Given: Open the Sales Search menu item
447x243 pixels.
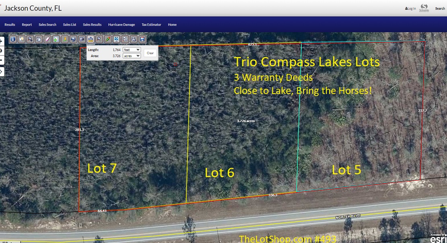Looking at the screenshot, I should coord(47,25).
